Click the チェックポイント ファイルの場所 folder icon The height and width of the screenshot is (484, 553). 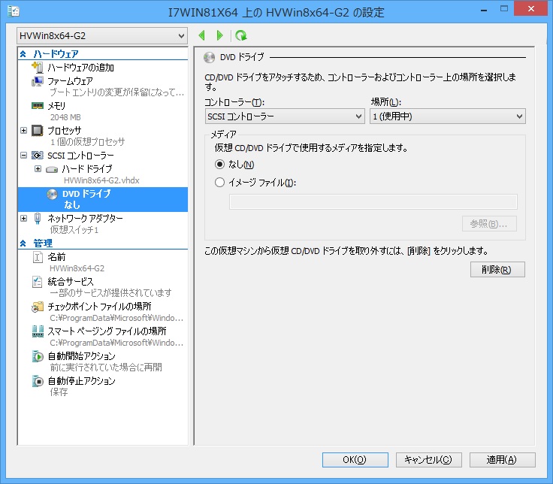coord(38,307)
